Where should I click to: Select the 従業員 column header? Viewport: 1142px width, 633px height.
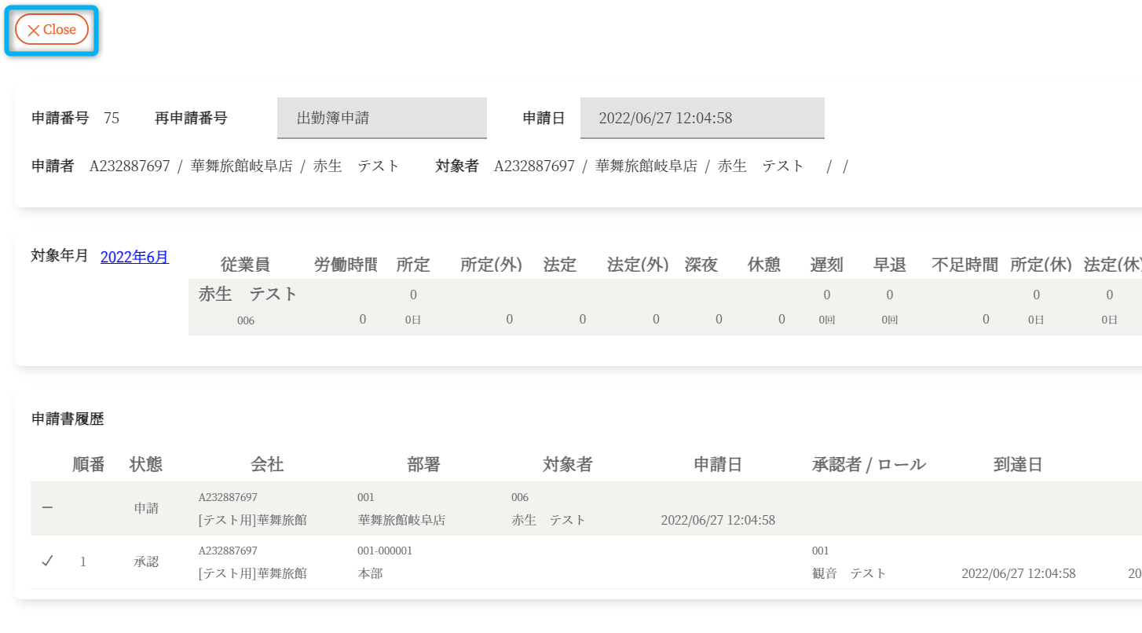(245, 265)
